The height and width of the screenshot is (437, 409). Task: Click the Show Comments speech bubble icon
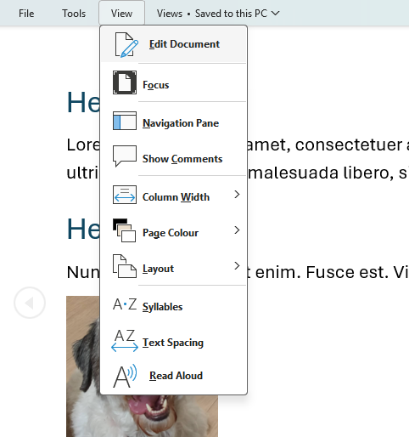point(125,156)
